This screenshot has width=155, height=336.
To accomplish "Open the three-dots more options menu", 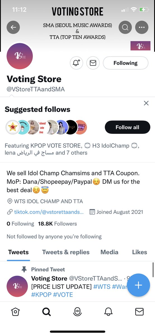I will 142,27.
